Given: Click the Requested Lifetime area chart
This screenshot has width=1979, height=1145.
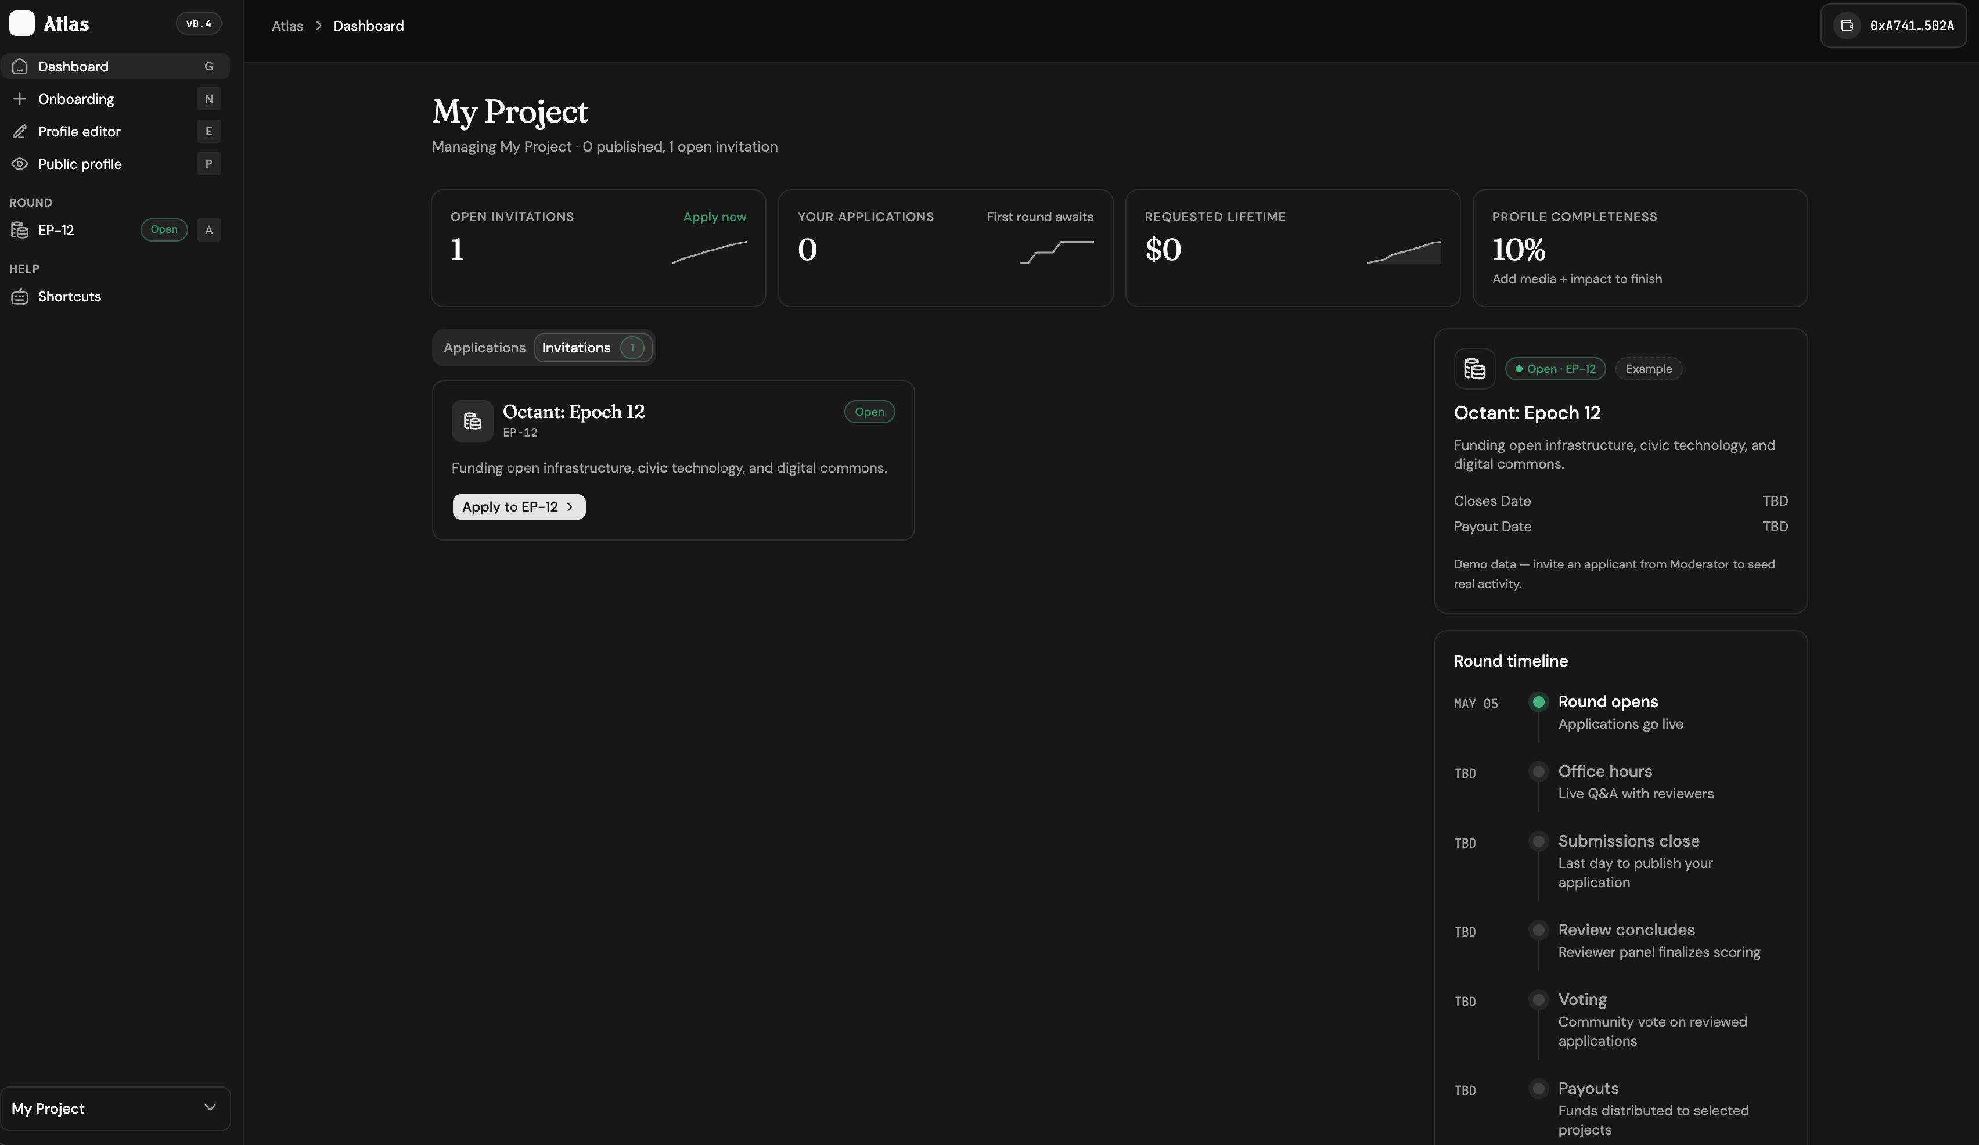Looking at the screenshot, I should click(1404, 253).
